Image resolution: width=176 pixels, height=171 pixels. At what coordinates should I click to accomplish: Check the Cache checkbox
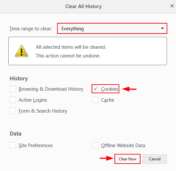(x=95, y=100)
